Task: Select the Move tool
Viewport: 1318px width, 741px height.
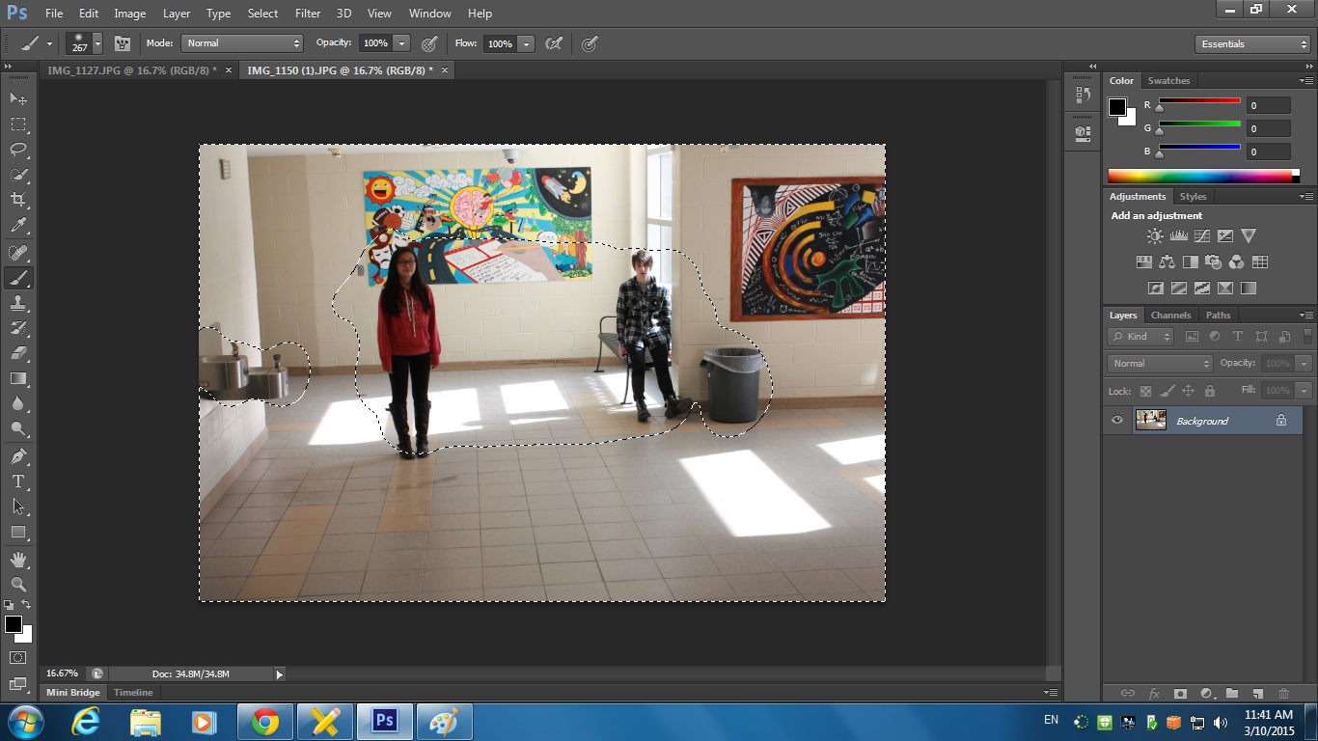Action: 18,98
